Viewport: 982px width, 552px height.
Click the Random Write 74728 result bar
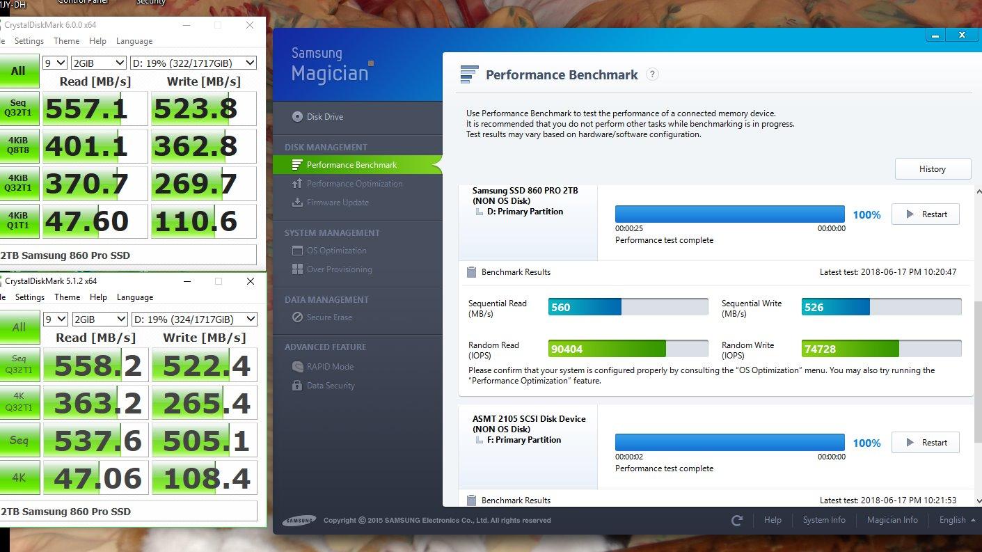pos(882,349)
